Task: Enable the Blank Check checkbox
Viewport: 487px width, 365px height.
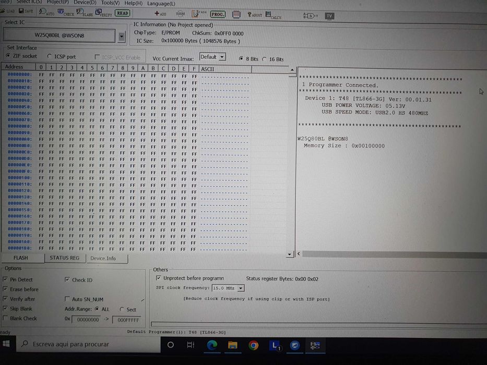Action: (5, 318)
